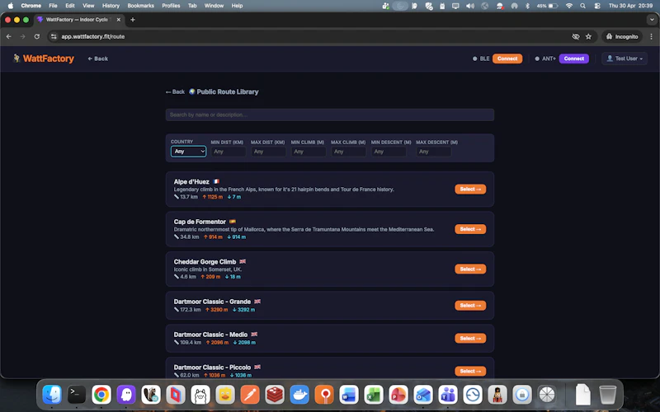
Task: Open Microsoft Excel from the Dock
Action: pos(374,395)
